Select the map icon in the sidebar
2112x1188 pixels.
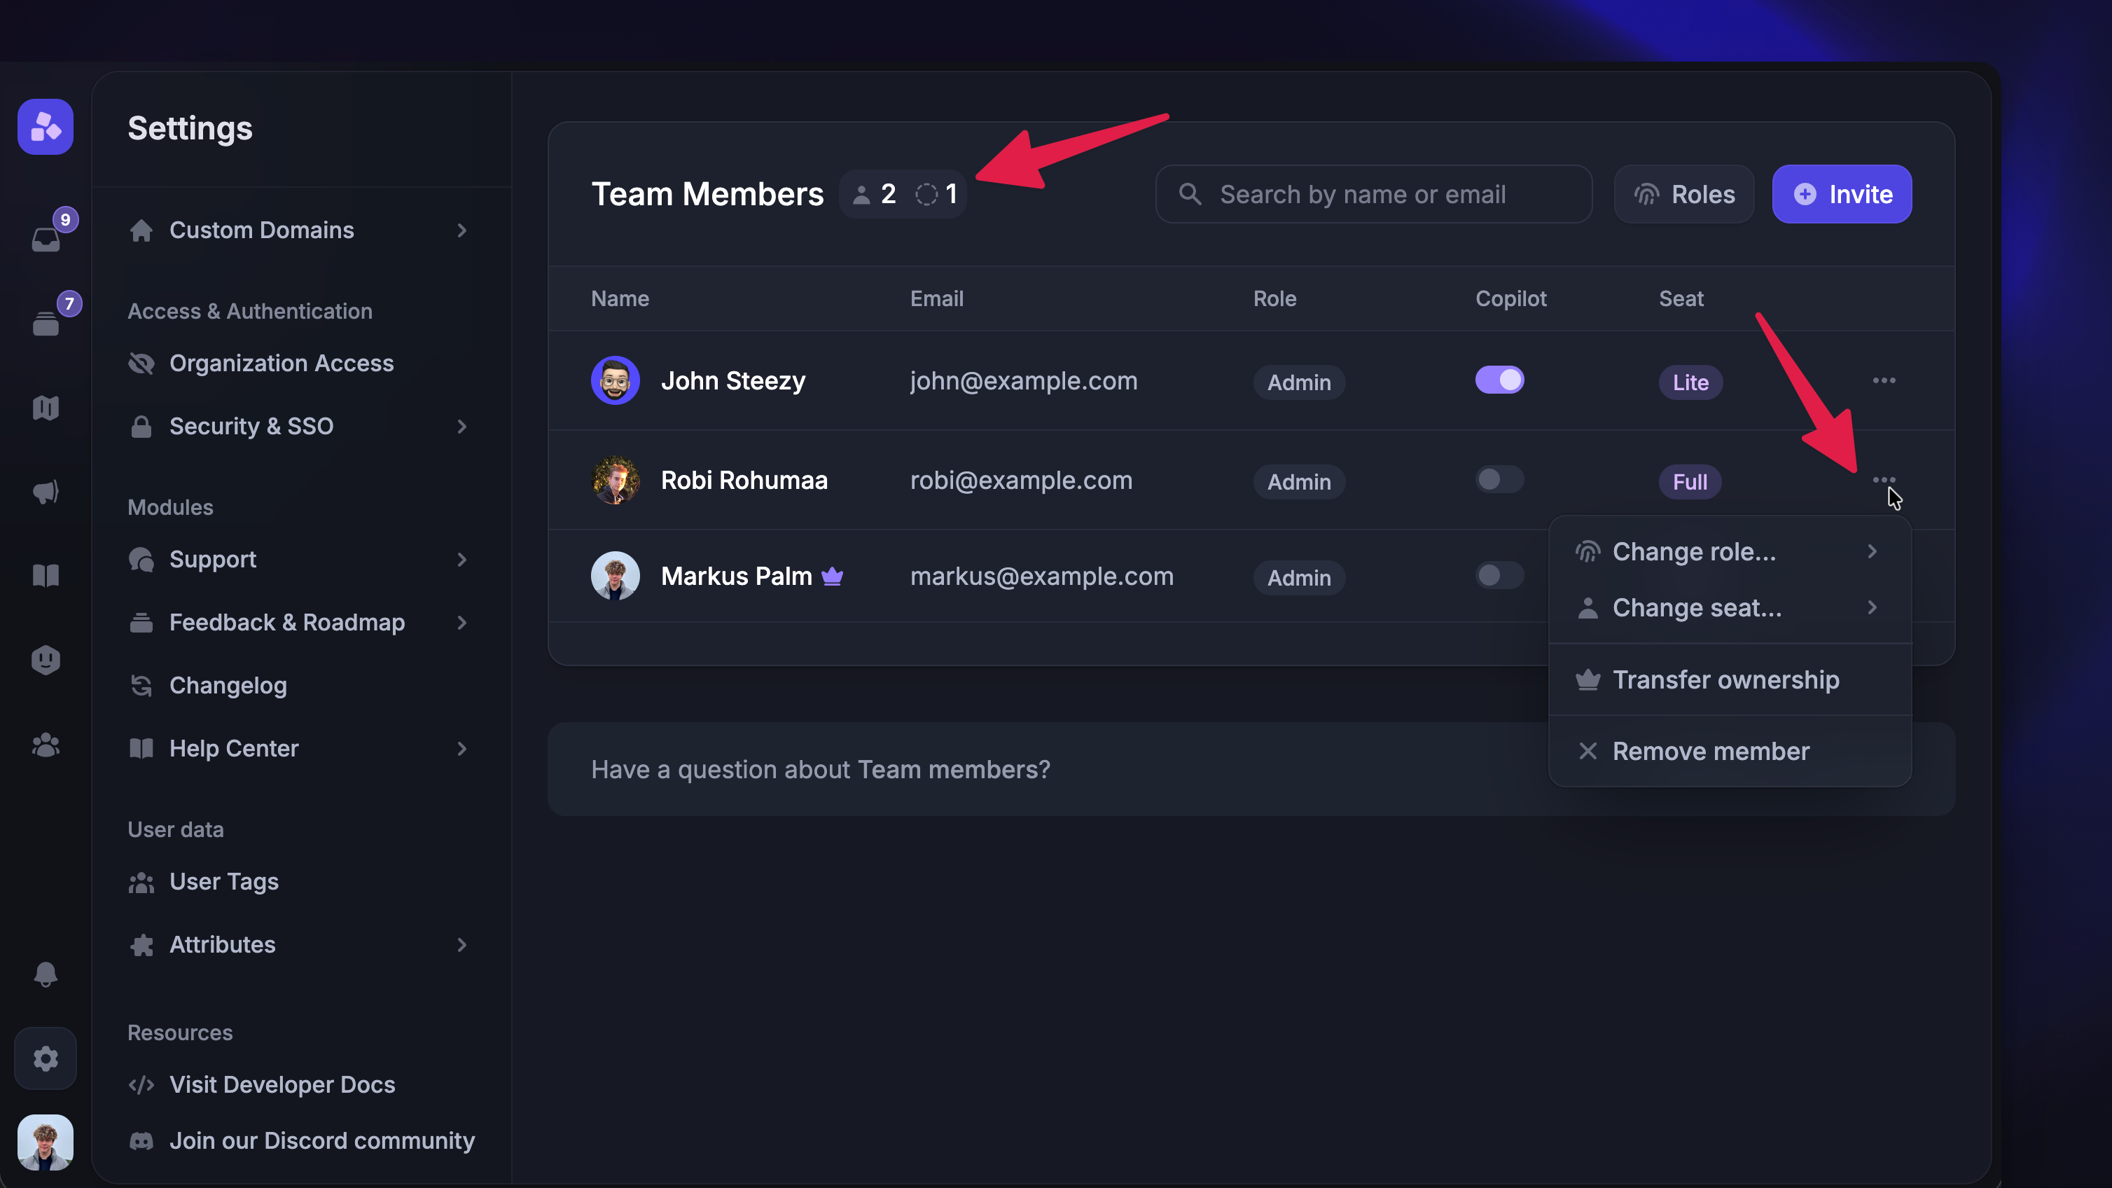[45, 408]
